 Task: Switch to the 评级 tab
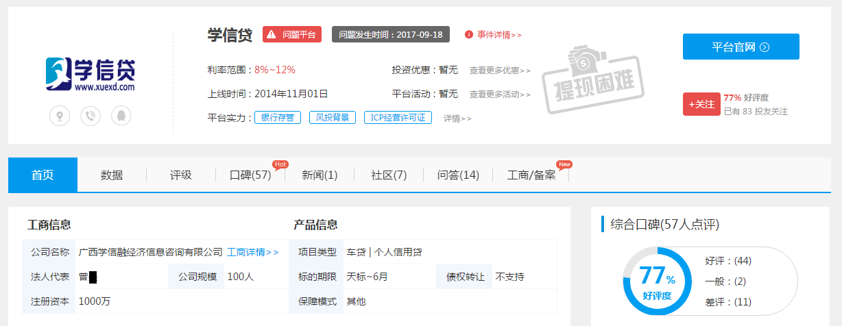click(181, 175)
